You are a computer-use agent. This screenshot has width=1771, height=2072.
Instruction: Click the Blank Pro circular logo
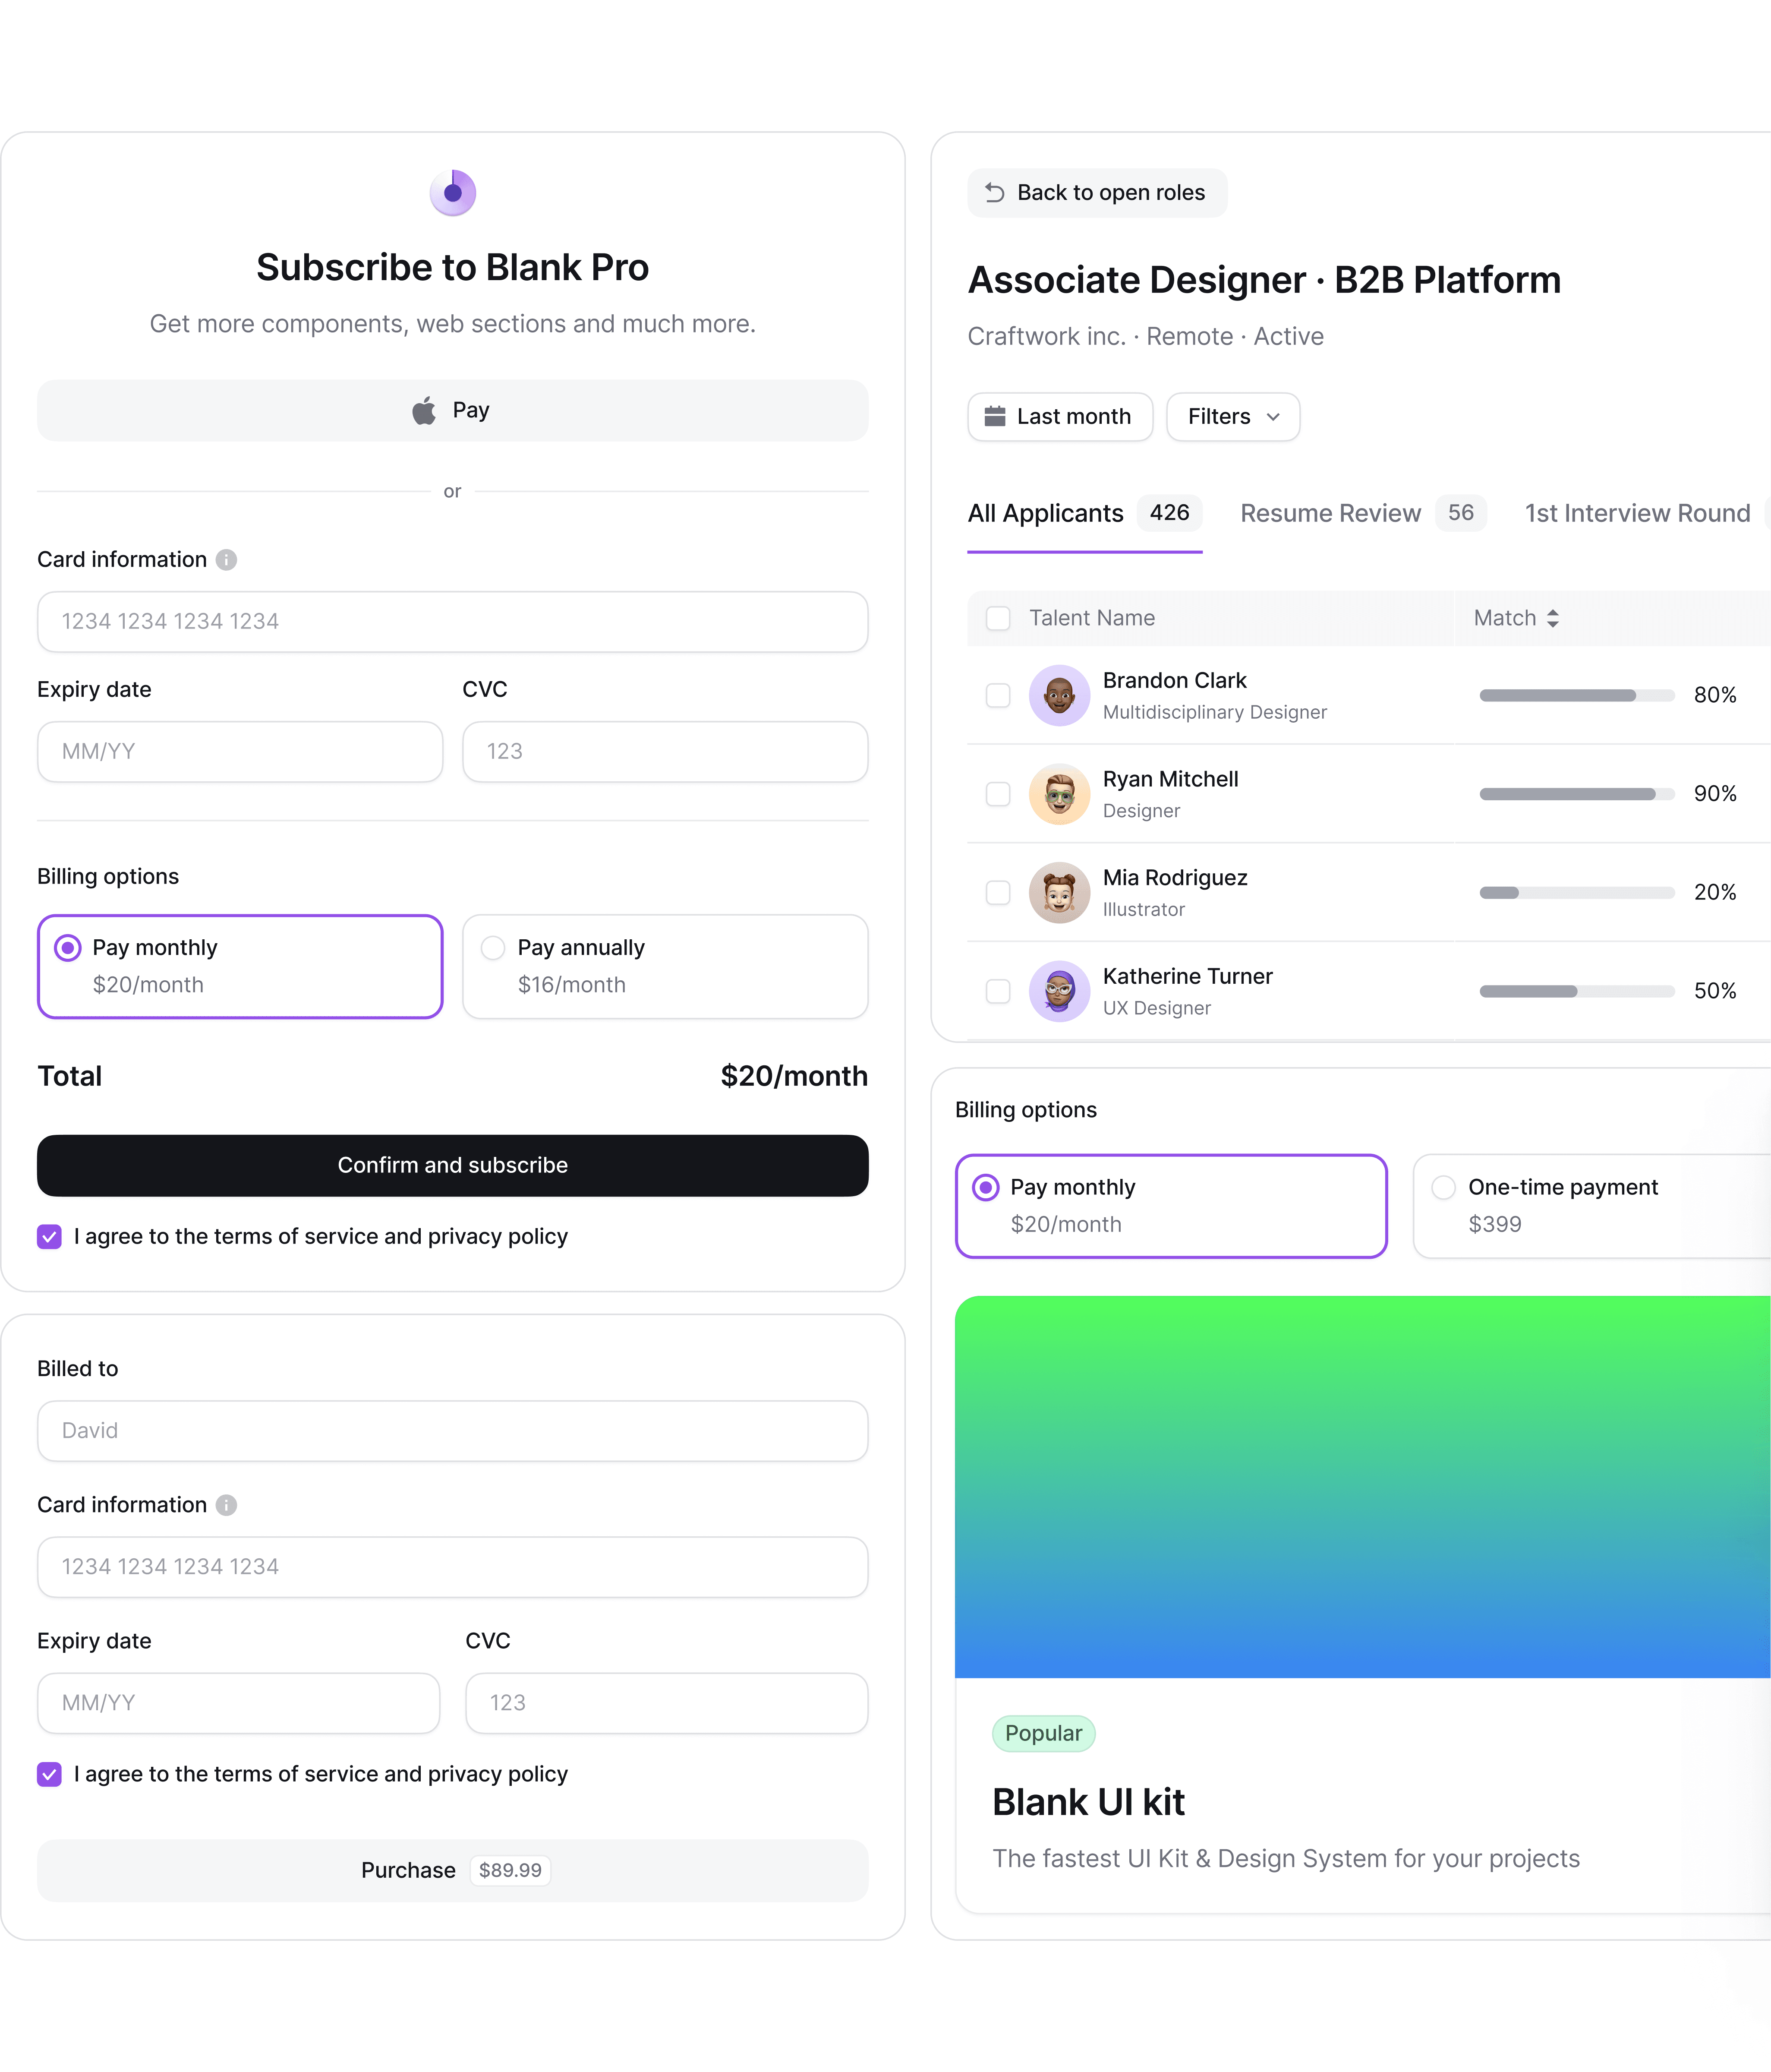452,192
